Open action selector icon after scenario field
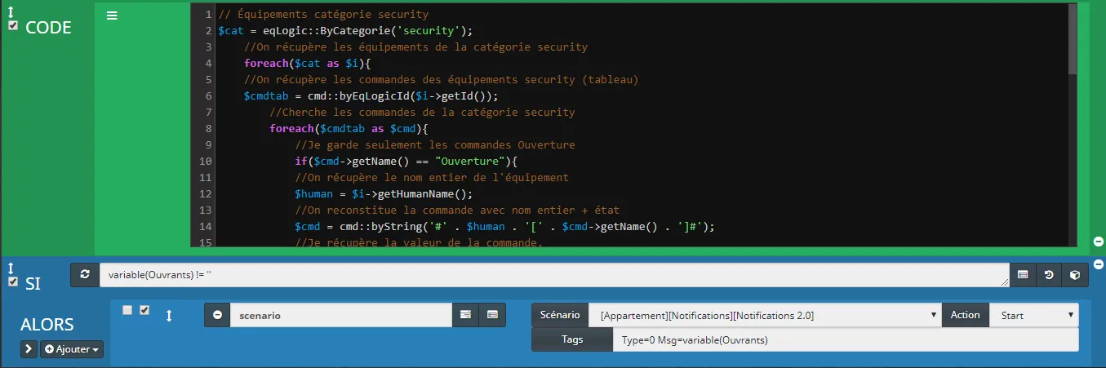The height and width of the screenshot is (368, 1106). click(x=465, y=315)
